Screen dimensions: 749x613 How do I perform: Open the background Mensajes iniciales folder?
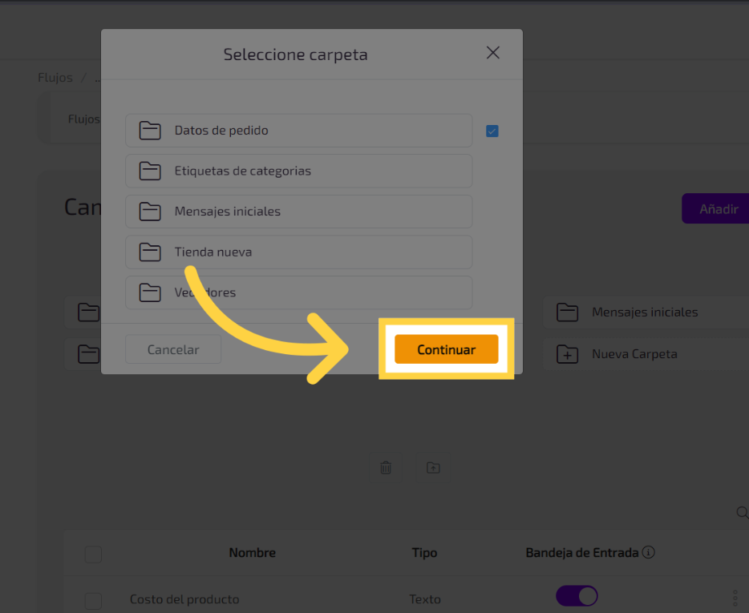click(644, 313)
